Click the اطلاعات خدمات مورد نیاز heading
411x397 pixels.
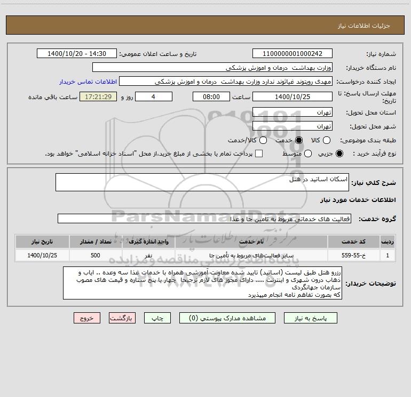tap(358, 200)
